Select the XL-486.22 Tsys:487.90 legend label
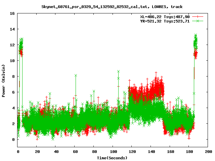The width and height of the screenshot is (215, 161). point(165,17)
